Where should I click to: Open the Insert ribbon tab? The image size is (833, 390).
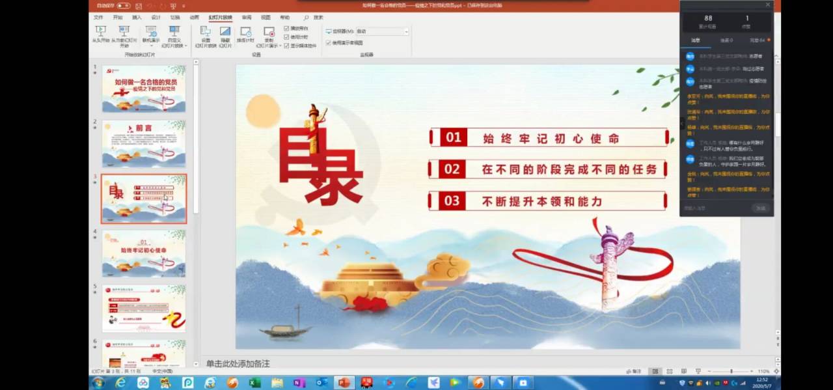(x=137, y=18)
